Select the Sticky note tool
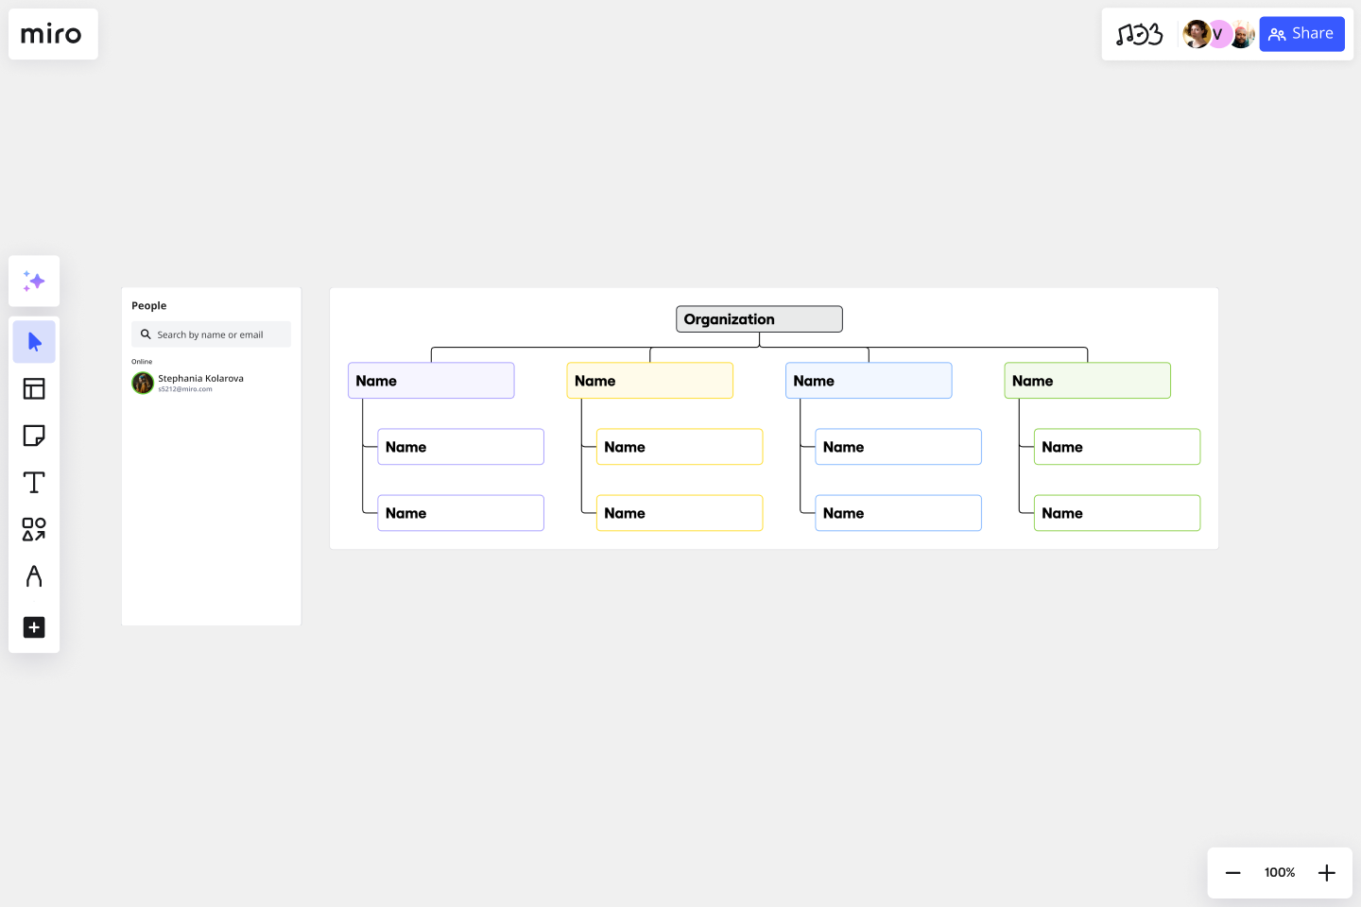Screen dimensions: 1361x907 34,436
